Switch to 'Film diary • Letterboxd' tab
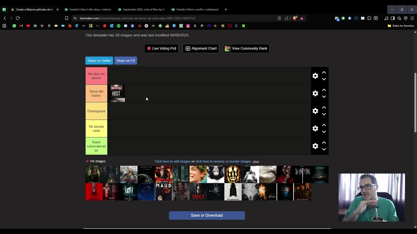 pyautogui.click(x=88, y=9)
